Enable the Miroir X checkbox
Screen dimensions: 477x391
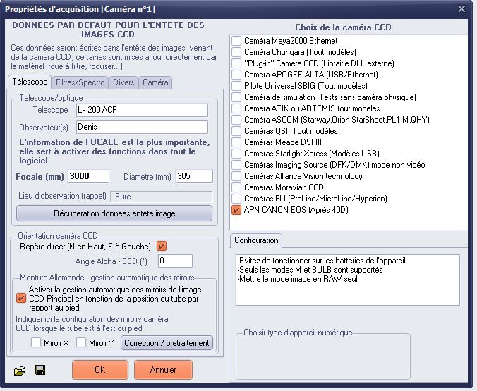pyautogui.click(x=35, y=343)
